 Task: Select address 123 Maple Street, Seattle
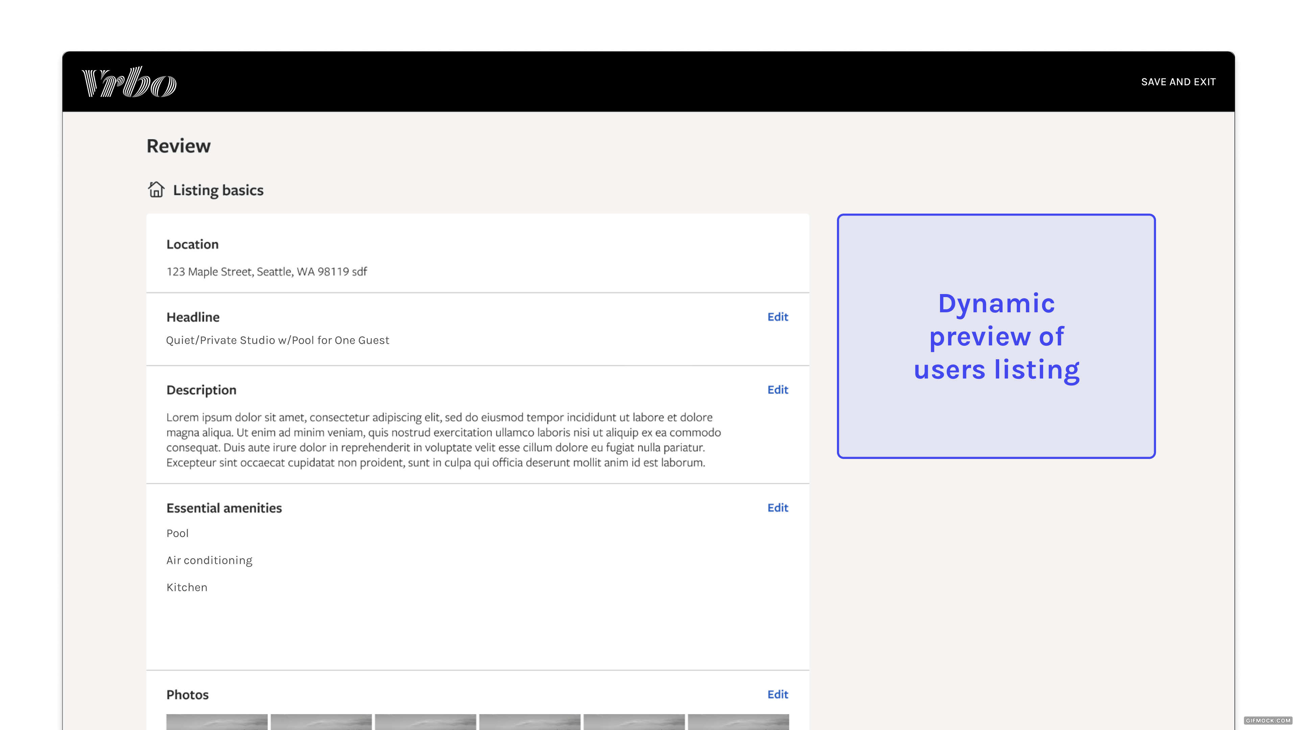coord(267,271)
